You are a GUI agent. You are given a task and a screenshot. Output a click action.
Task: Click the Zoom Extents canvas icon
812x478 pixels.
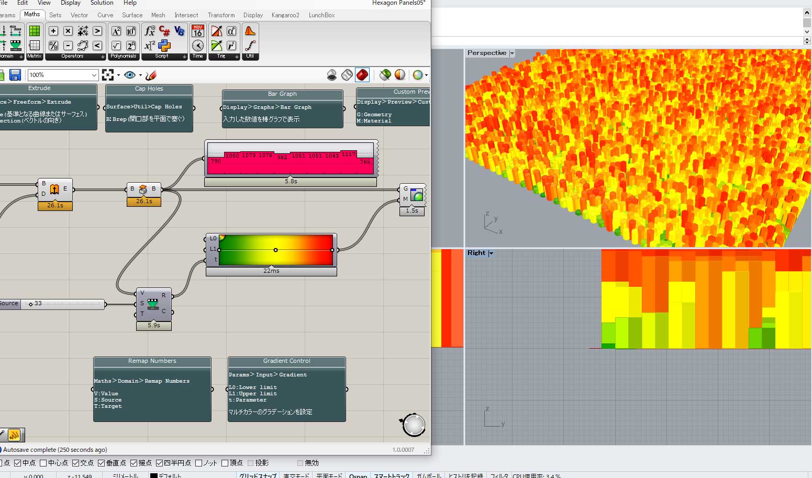[108, 75]
